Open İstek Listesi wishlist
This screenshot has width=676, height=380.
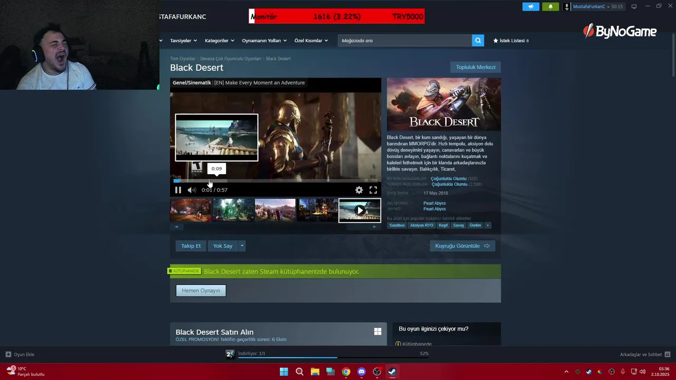click(x=511, y=41)
